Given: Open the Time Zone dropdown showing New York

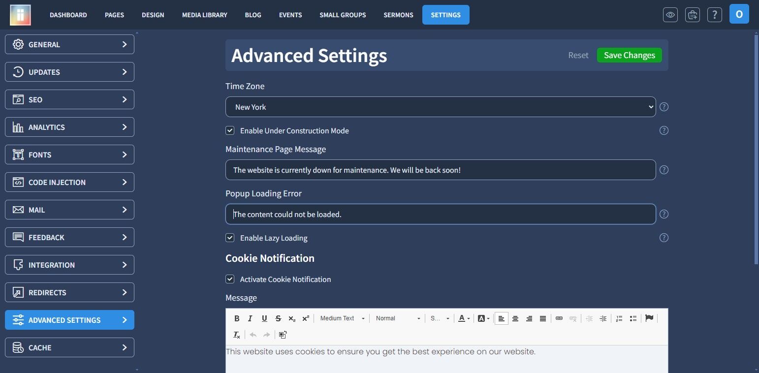Looking at the screenshot, I should pos(441,107).
